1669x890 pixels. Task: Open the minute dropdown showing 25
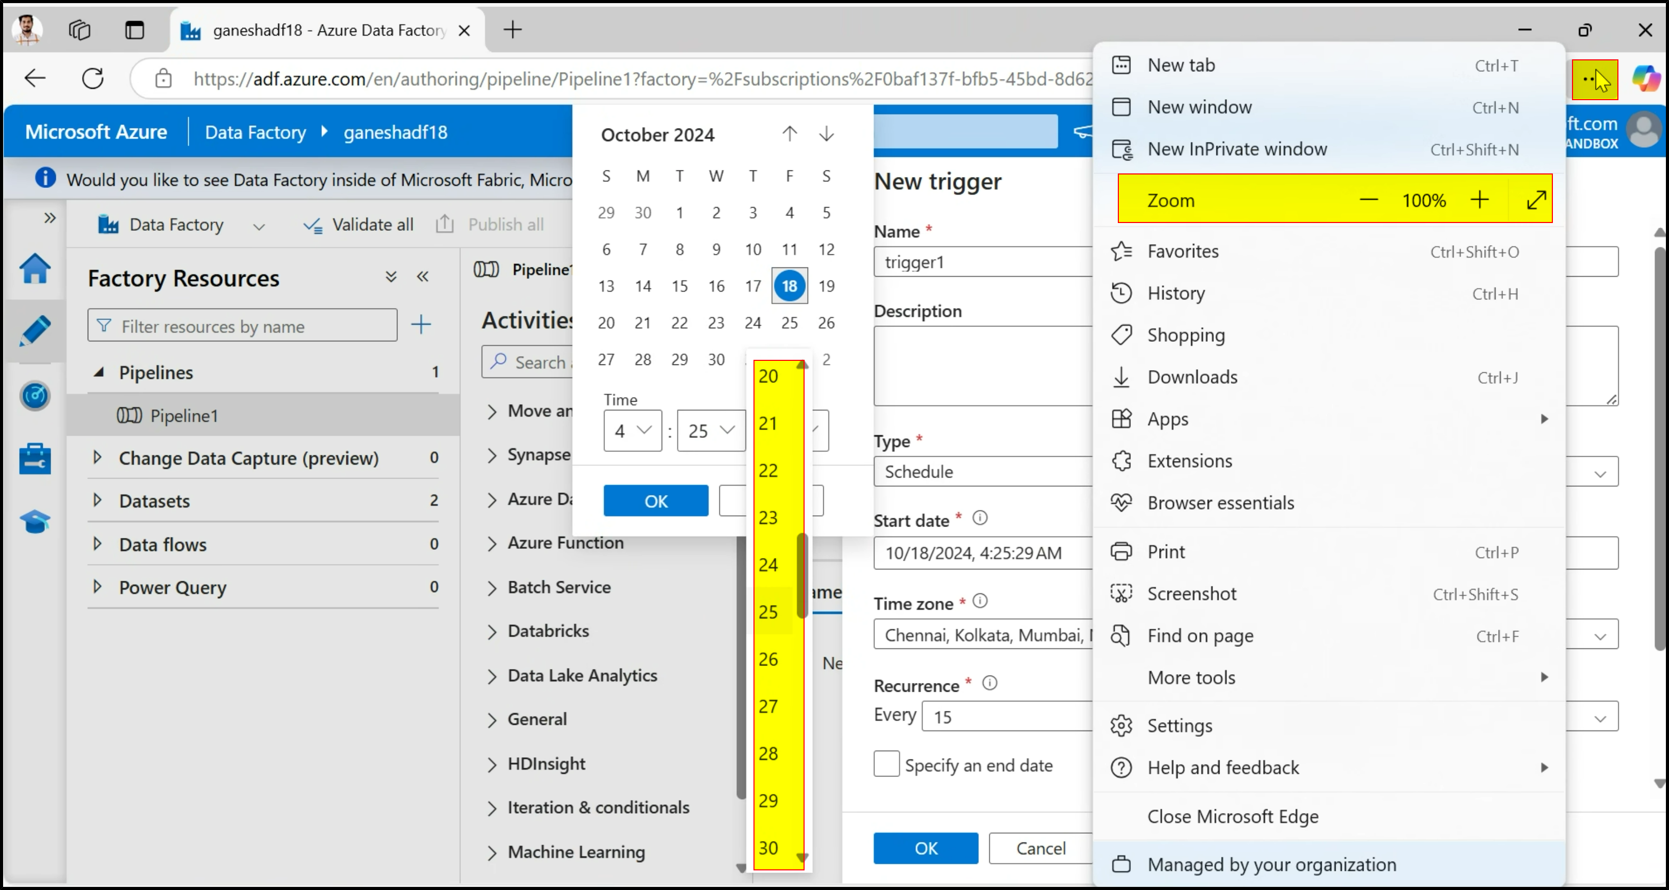(711, 431)
